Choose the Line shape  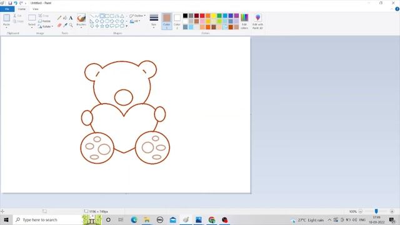point(92,16)
